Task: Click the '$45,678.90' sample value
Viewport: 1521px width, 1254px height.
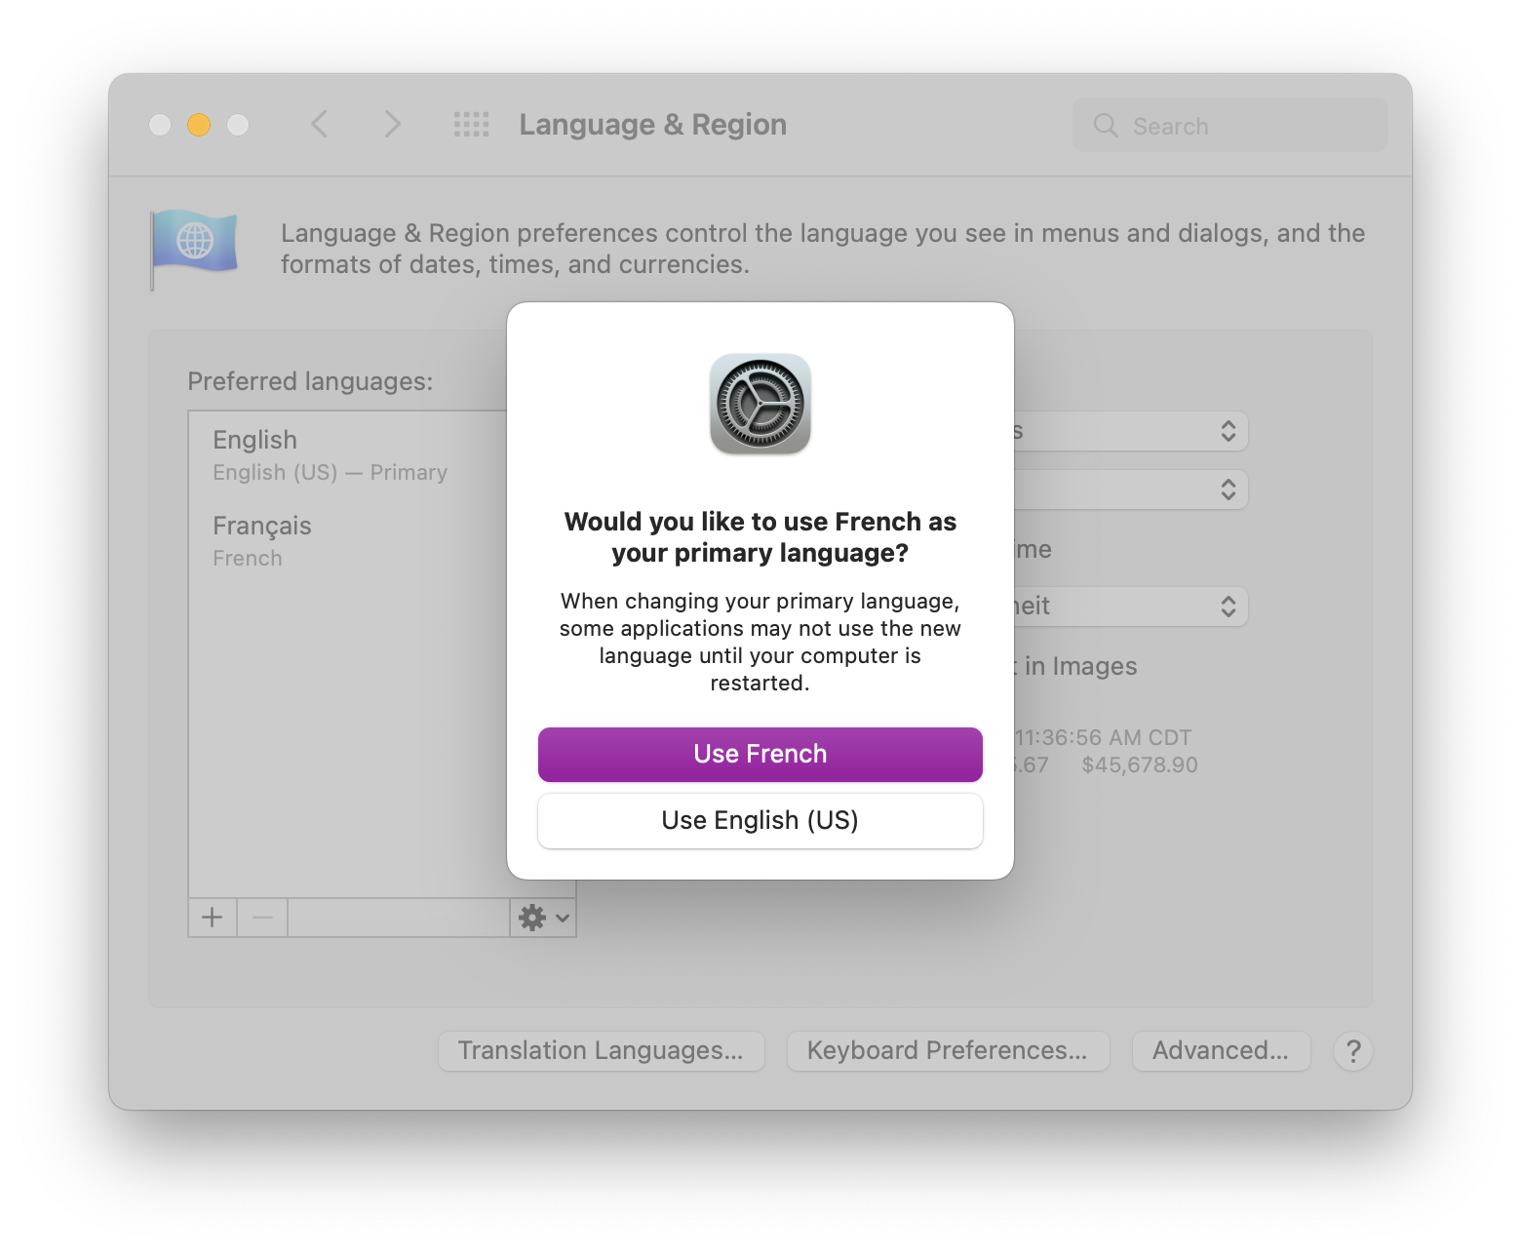Action: click(x=1140, y=764)
